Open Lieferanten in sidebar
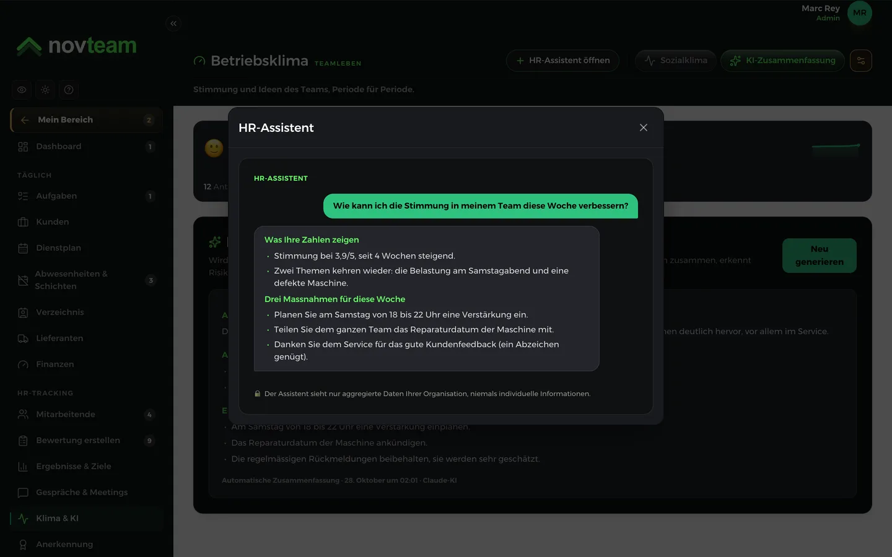 click(x=87, y=339)
